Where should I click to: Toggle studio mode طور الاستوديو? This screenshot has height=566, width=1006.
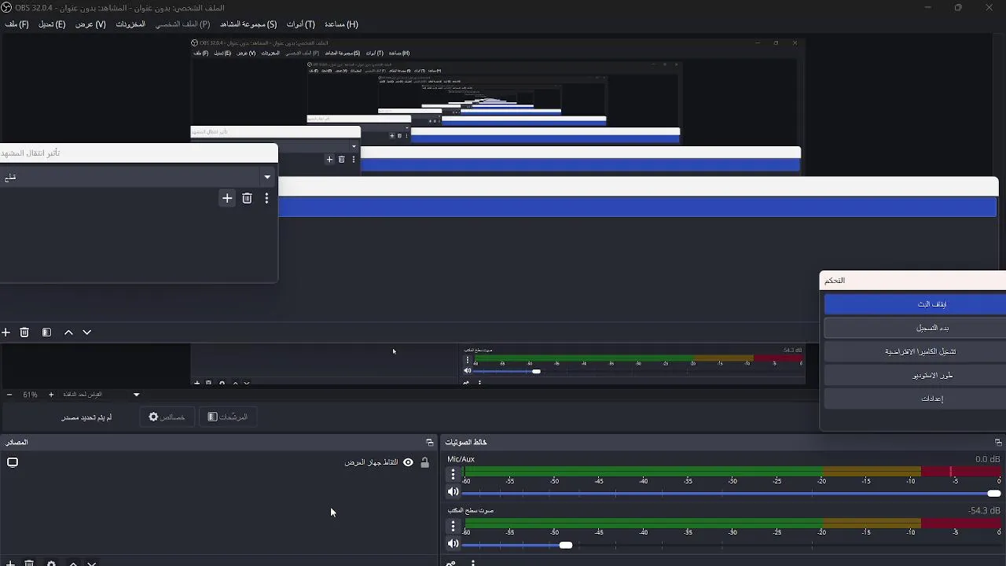pyautogui.click(x=915, y=375)
